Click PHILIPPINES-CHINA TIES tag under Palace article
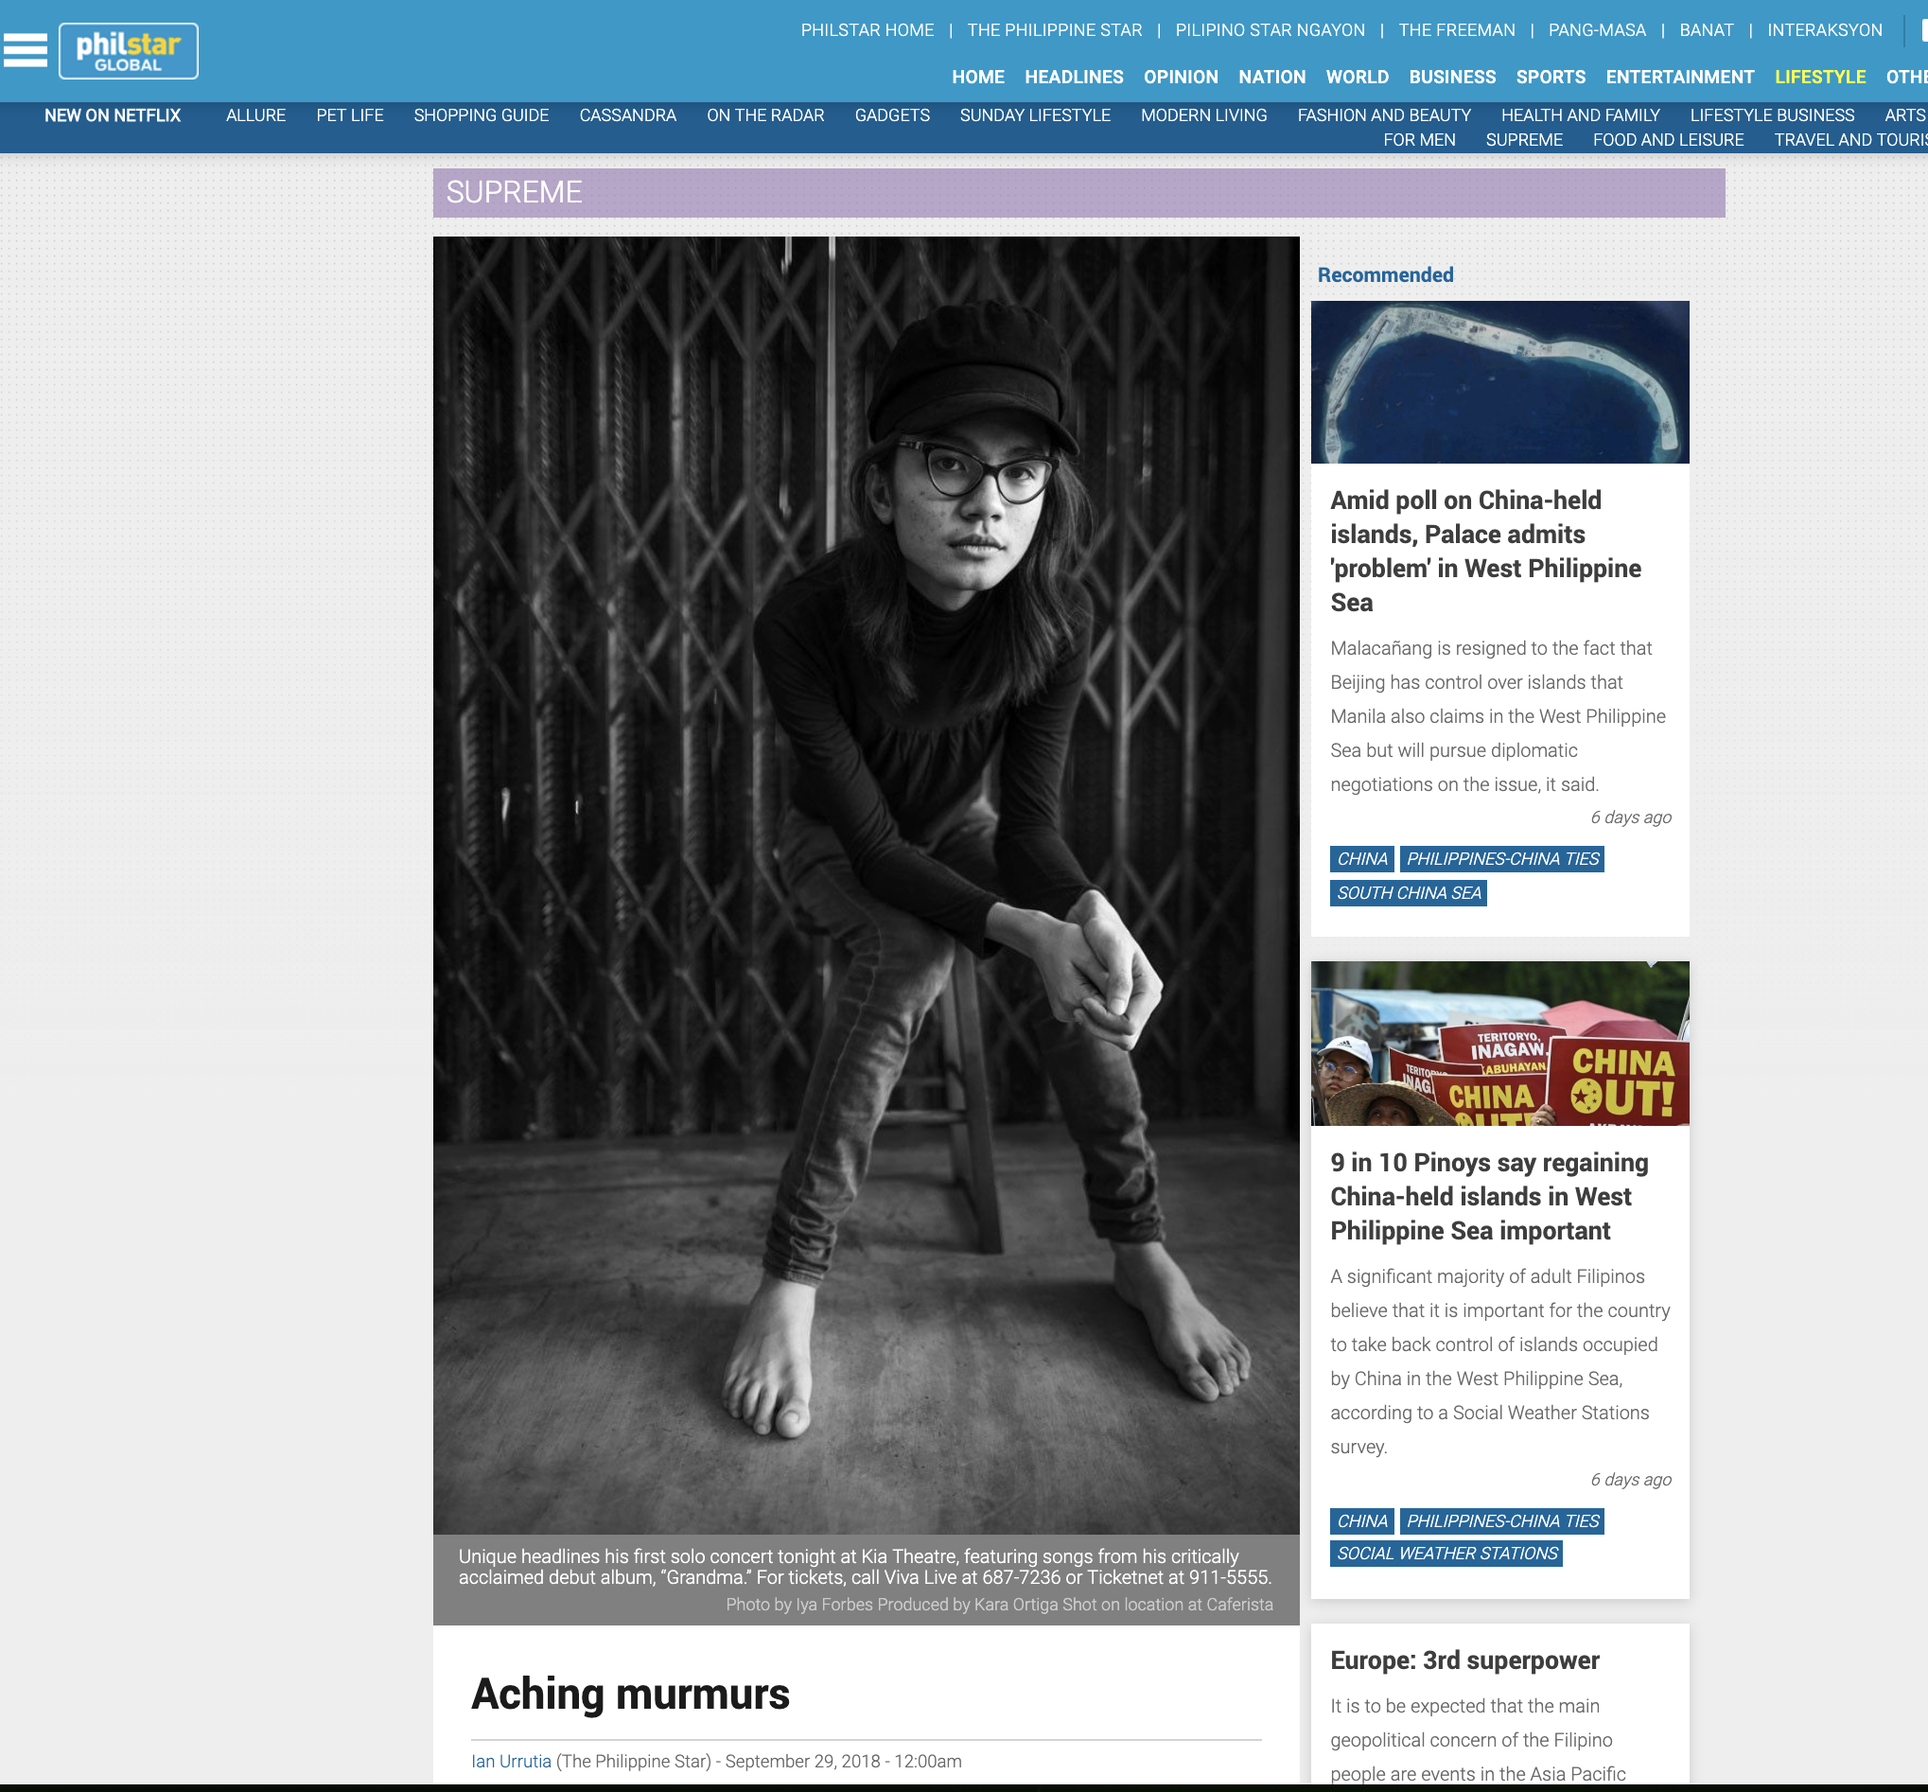The image size is (1928, 1792). point(1502,859)
